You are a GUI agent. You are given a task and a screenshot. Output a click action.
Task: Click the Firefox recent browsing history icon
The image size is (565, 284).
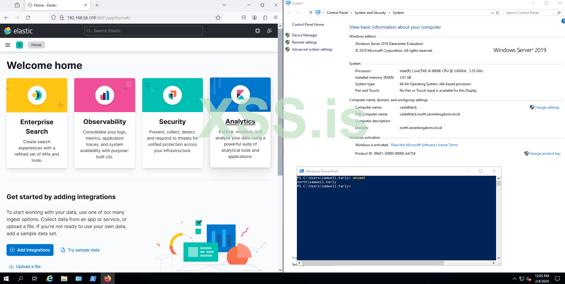(17, 5)
